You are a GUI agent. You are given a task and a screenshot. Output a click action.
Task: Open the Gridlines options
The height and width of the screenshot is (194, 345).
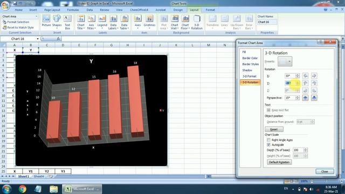(x=149, y=22)
